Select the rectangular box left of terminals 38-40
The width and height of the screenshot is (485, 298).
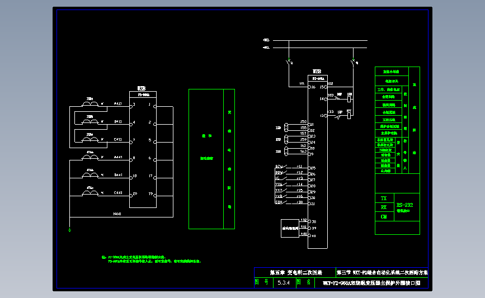[x=290, y=229]
